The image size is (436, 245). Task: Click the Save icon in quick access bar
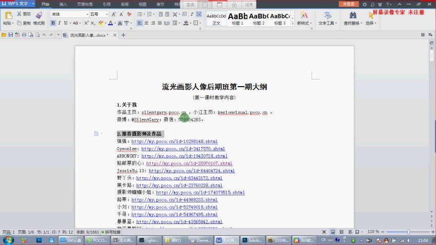[10, 35]
